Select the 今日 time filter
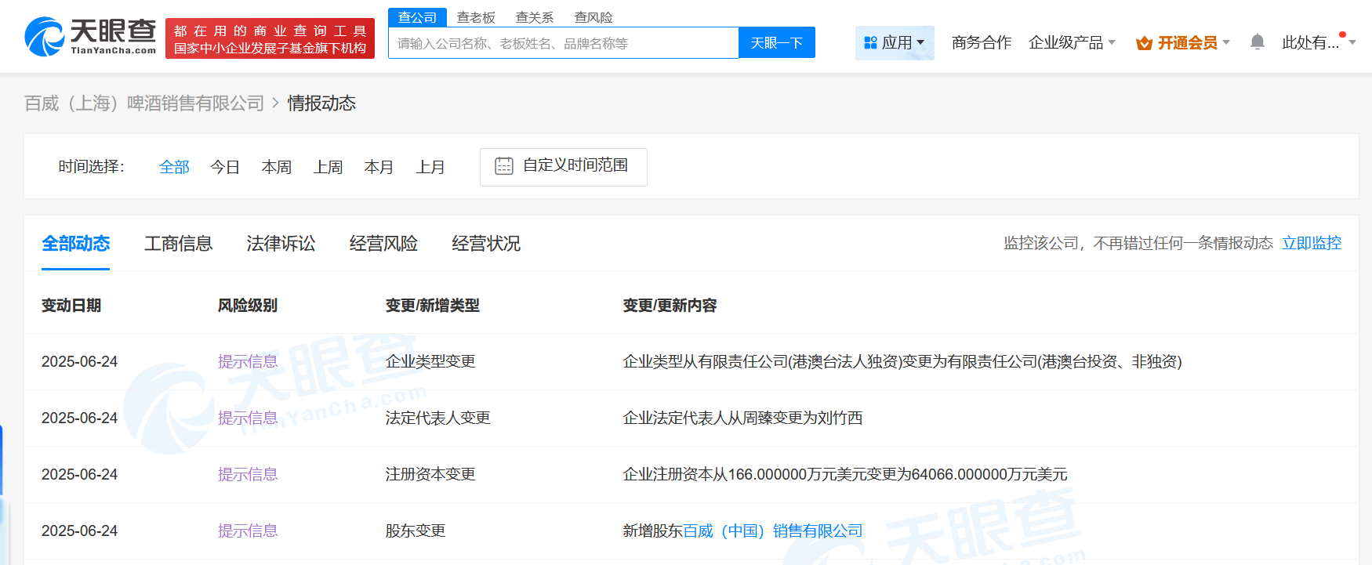The width and height of the screenshot is (1372, 565). click(x=225, y=167)
